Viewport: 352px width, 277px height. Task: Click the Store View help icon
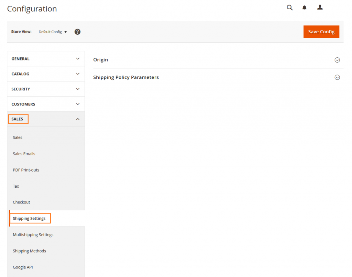(77, 31)
